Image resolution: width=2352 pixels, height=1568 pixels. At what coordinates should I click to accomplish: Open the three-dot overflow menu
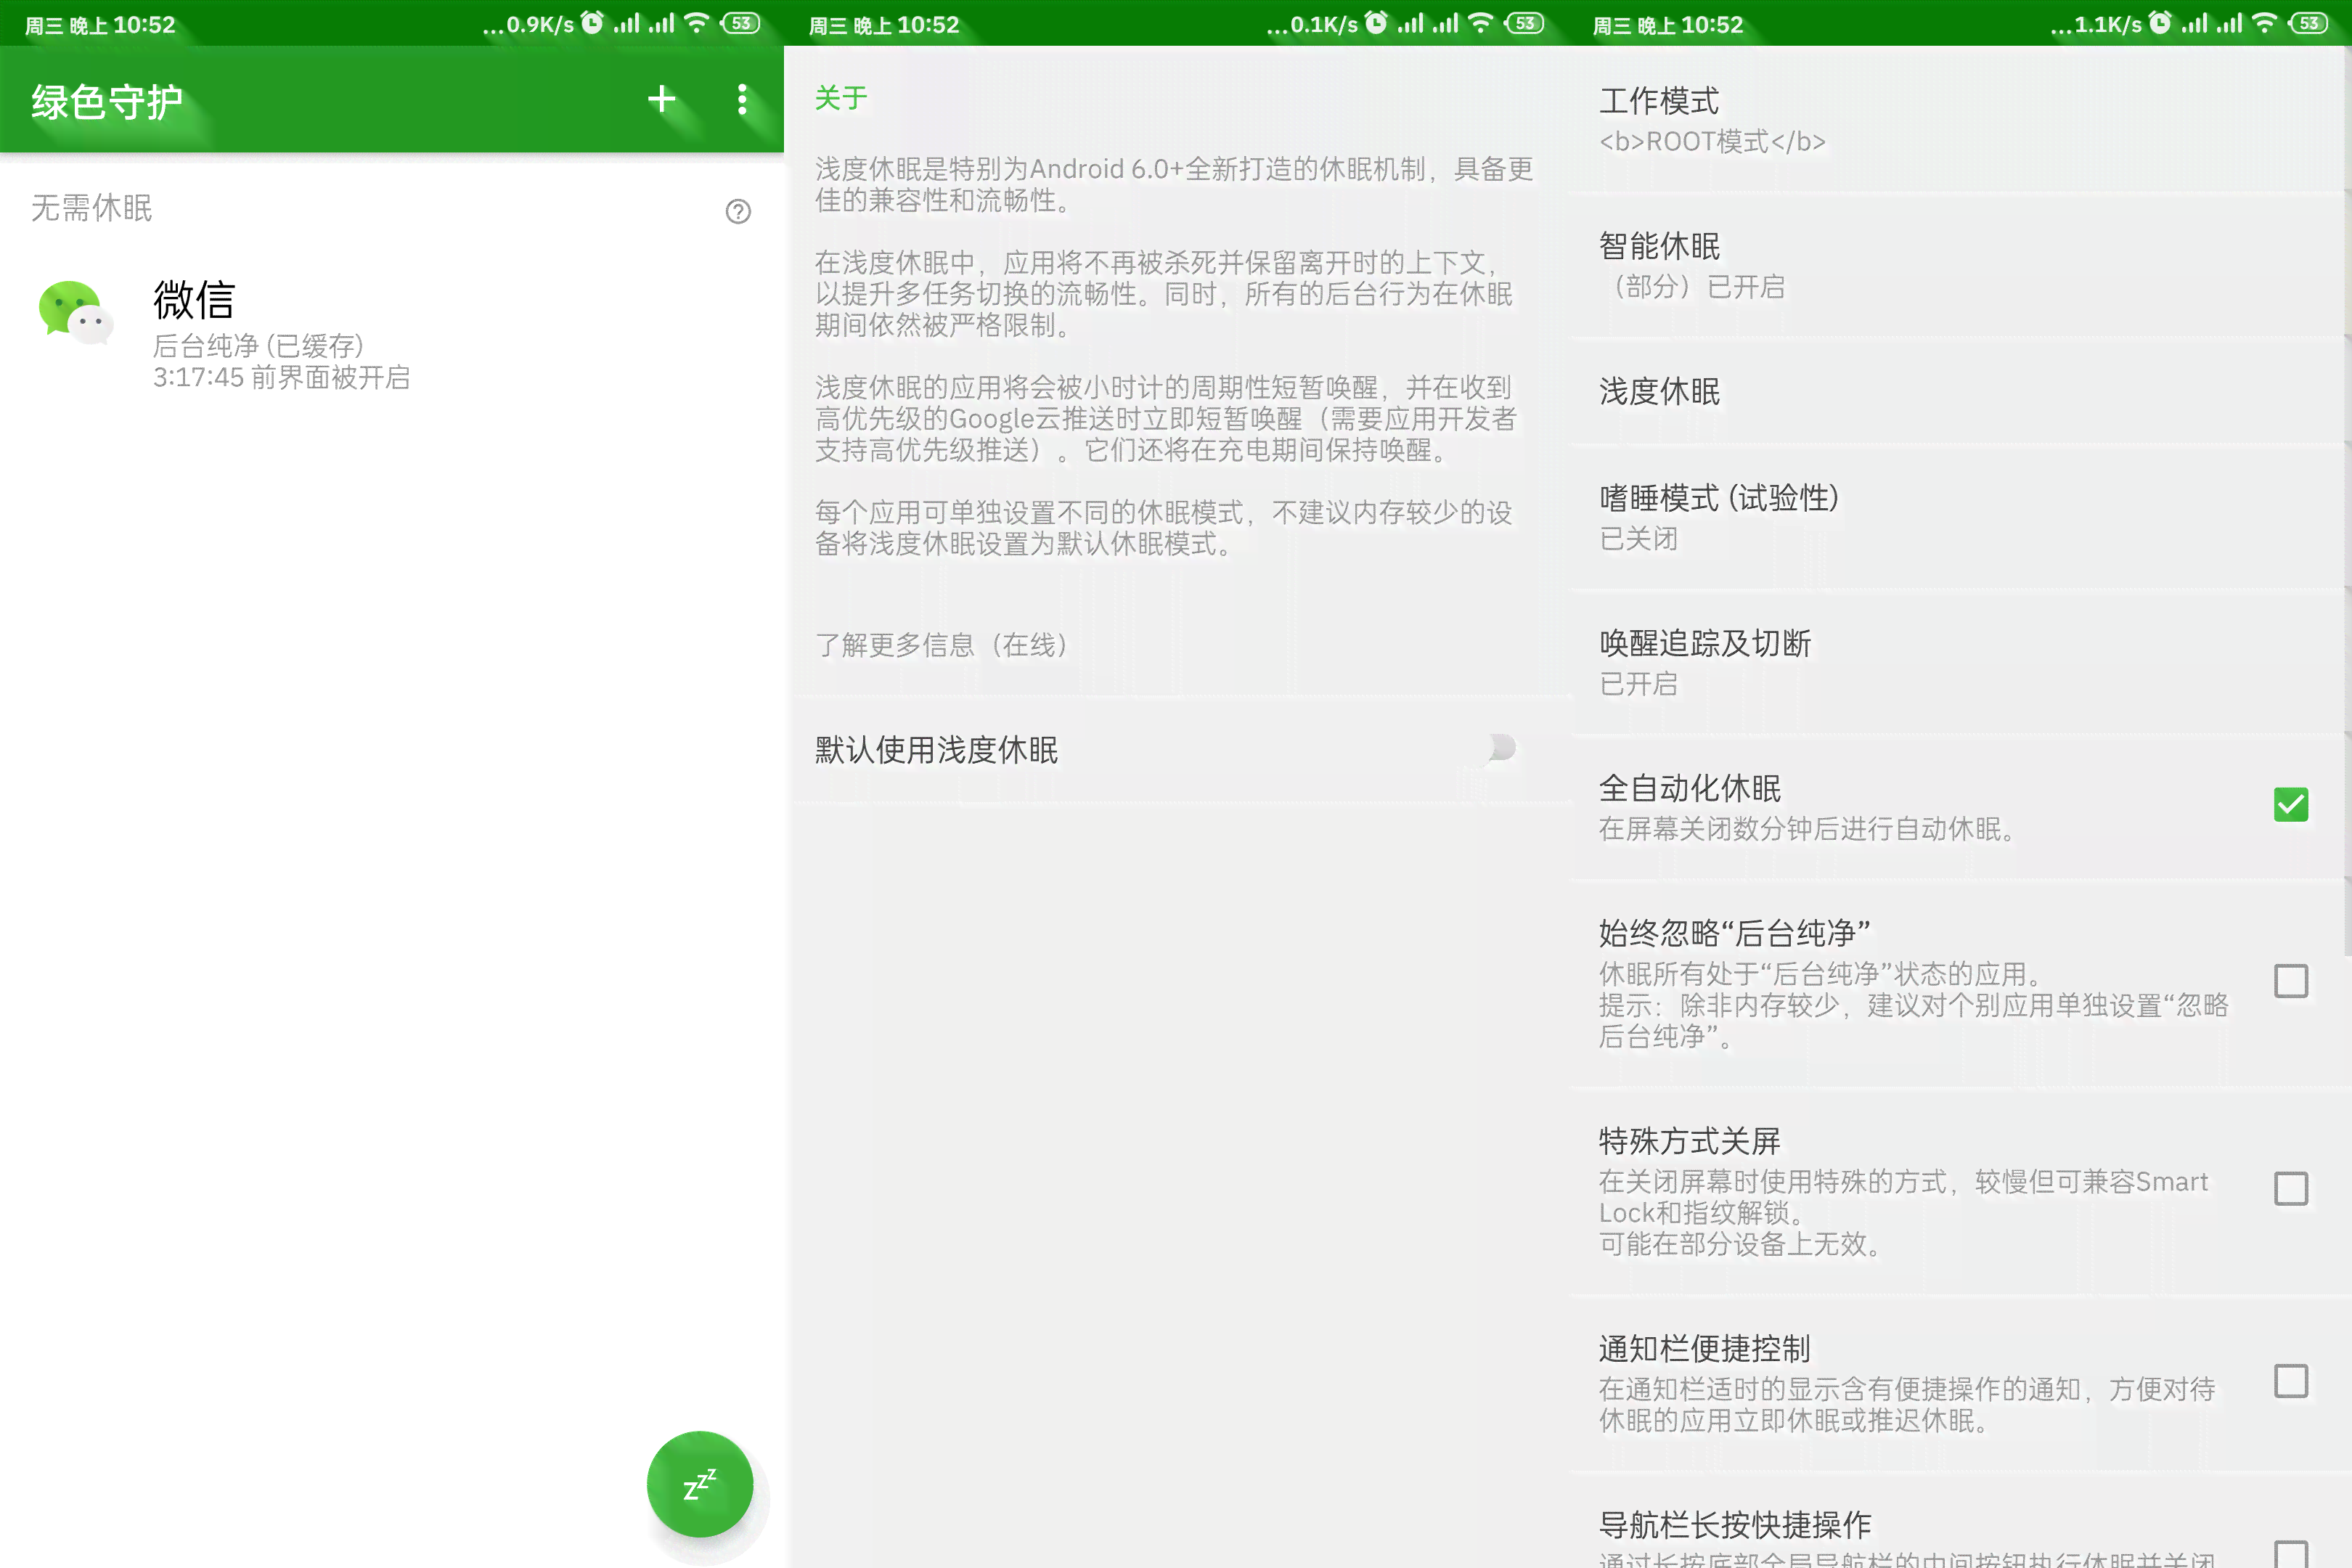point(742,98)
